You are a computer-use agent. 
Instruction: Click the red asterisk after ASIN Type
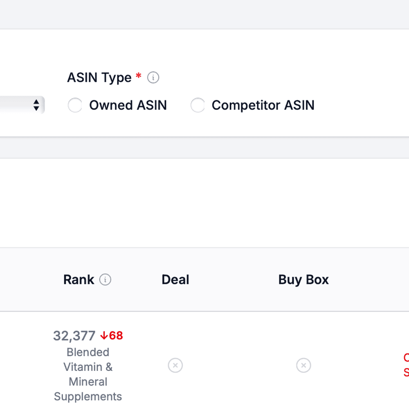pyautogui.click(x=139, y=77)
